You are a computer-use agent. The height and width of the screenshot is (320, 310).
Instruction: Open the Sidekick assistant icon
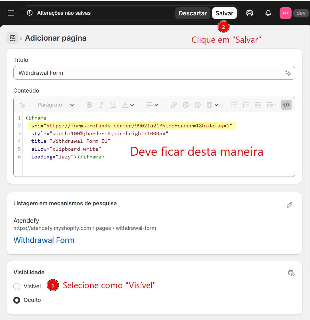click(249, 13)
